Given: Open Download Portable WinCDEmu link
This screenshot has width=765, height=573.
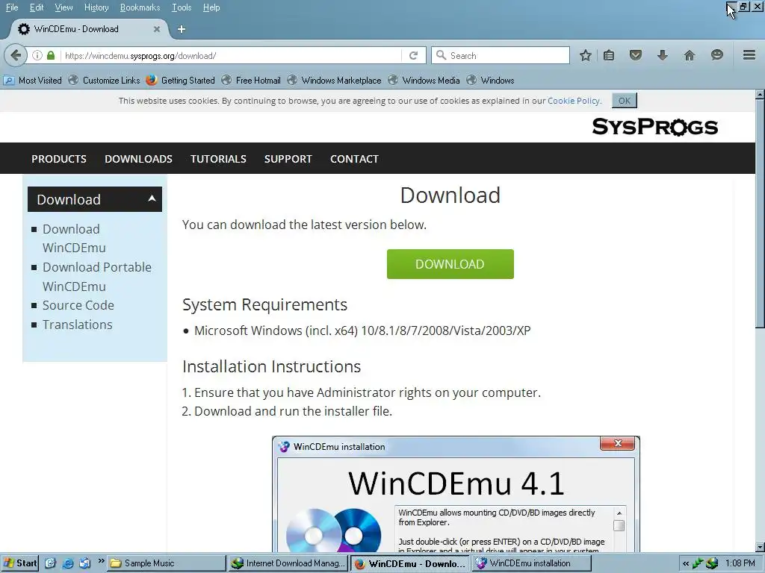Looking at the screenshot, I should [96, 277].
